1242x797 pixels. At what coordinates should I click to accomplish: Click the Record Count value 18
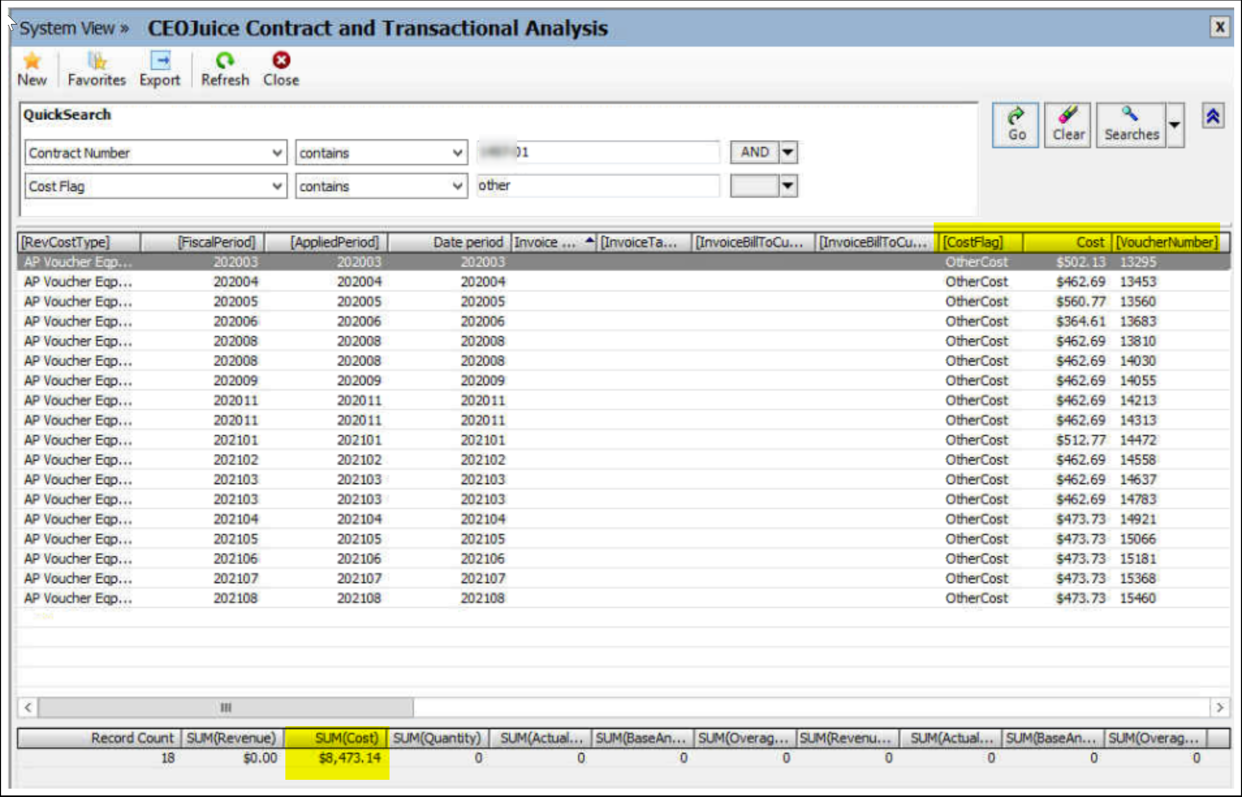168,758
